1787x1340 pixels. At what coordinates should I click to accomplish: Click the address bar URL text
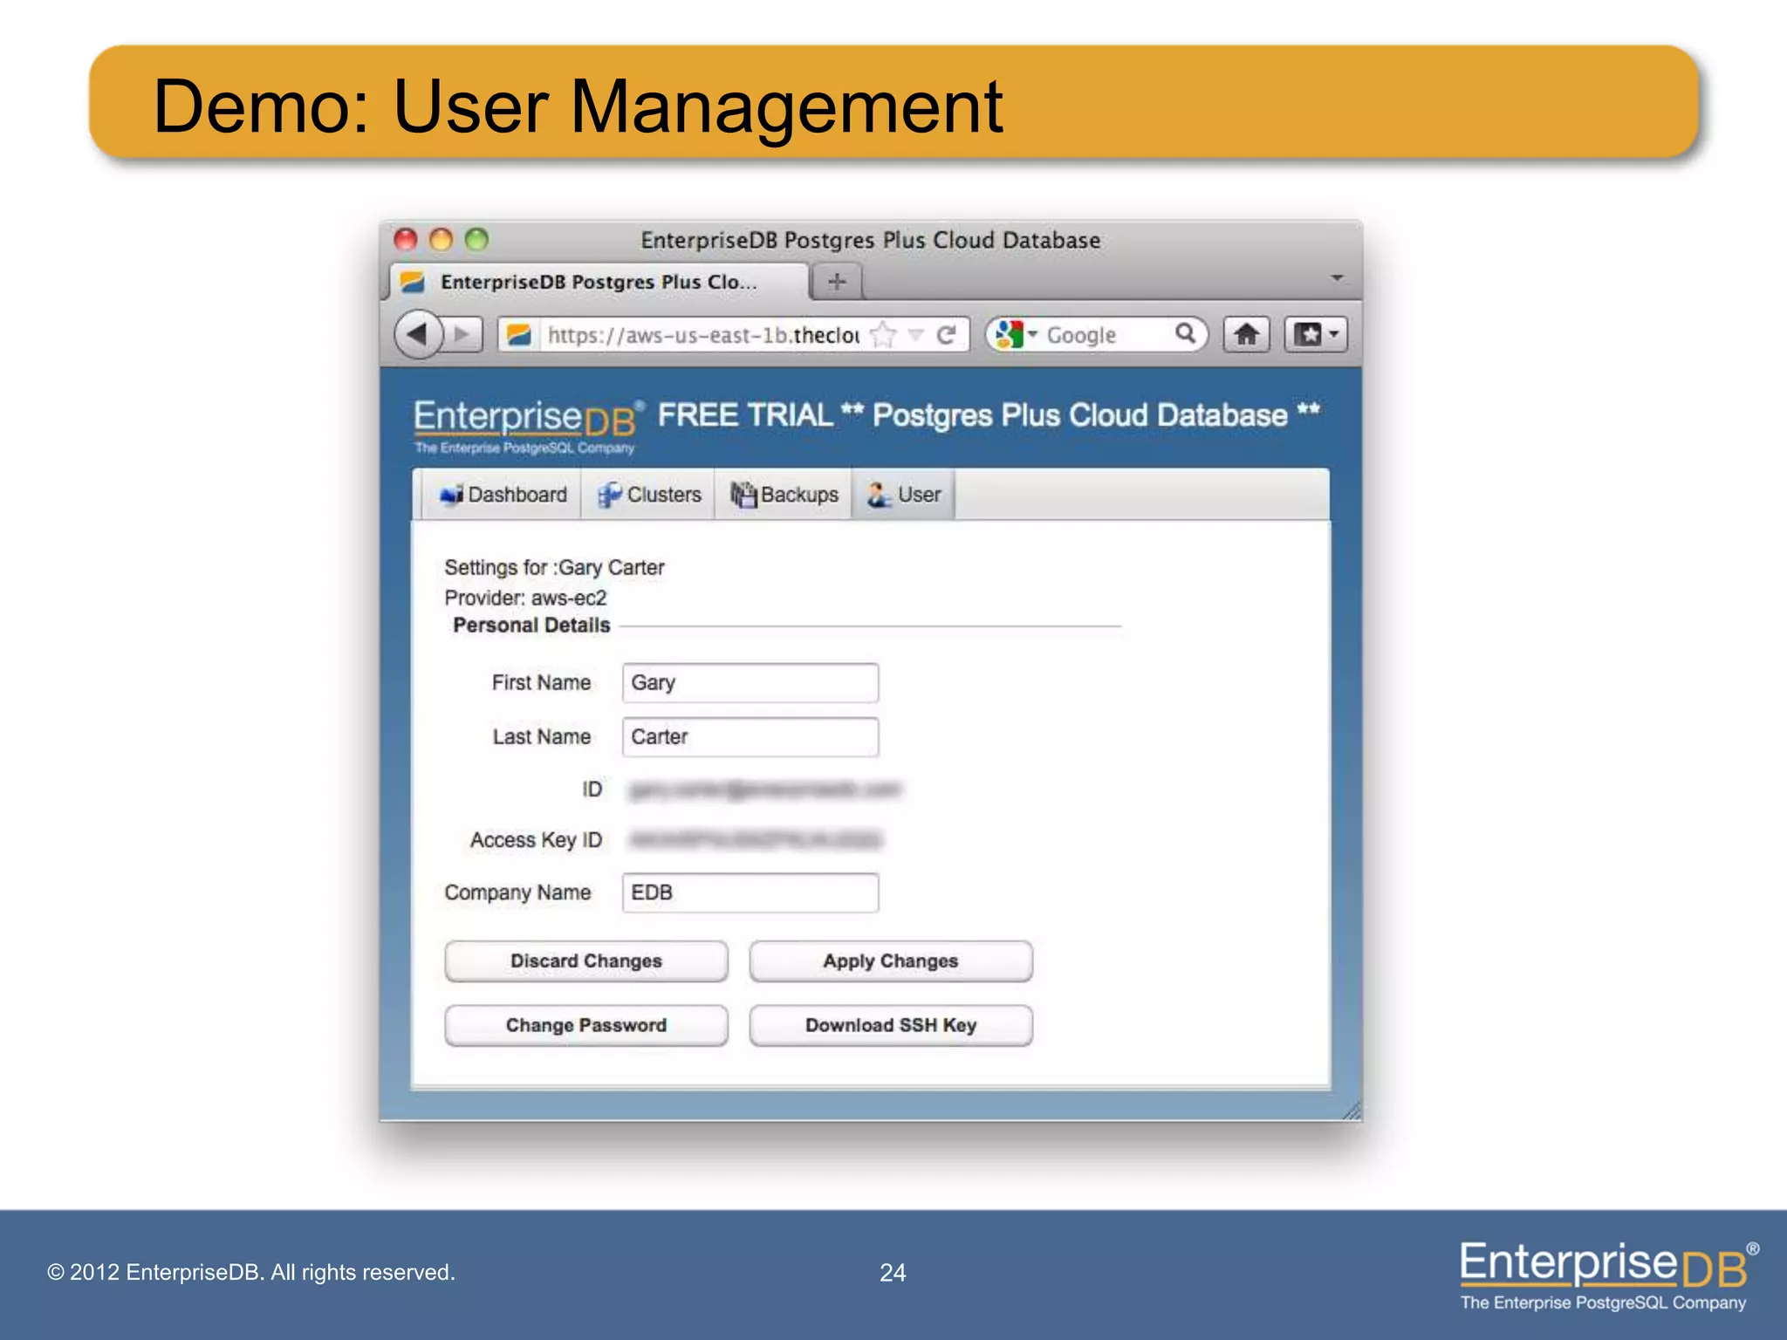[x=703, y=335]
